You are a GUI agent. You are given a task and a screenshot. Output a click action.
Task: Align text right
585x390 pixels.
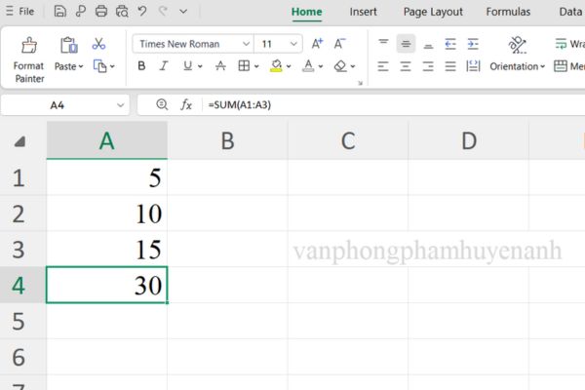(428, 66)
